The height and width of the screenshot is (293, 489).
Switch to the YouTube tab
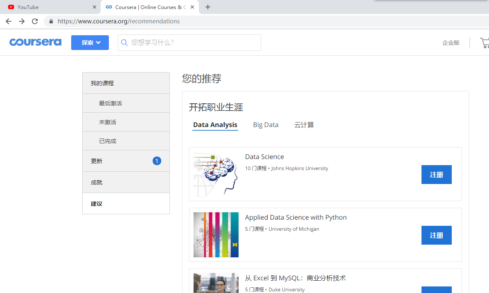pos(50,7)
